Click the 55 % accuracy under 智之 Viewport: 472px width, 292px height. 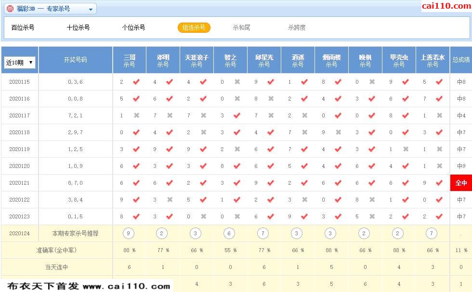pos(230,250)
